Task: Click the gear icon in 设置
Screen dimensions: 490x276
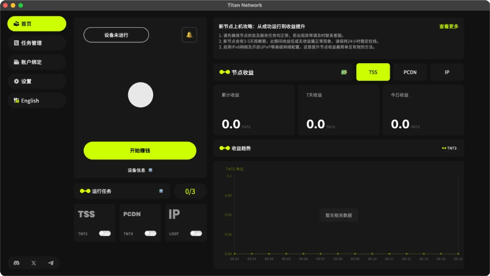Action: point(16,81)
